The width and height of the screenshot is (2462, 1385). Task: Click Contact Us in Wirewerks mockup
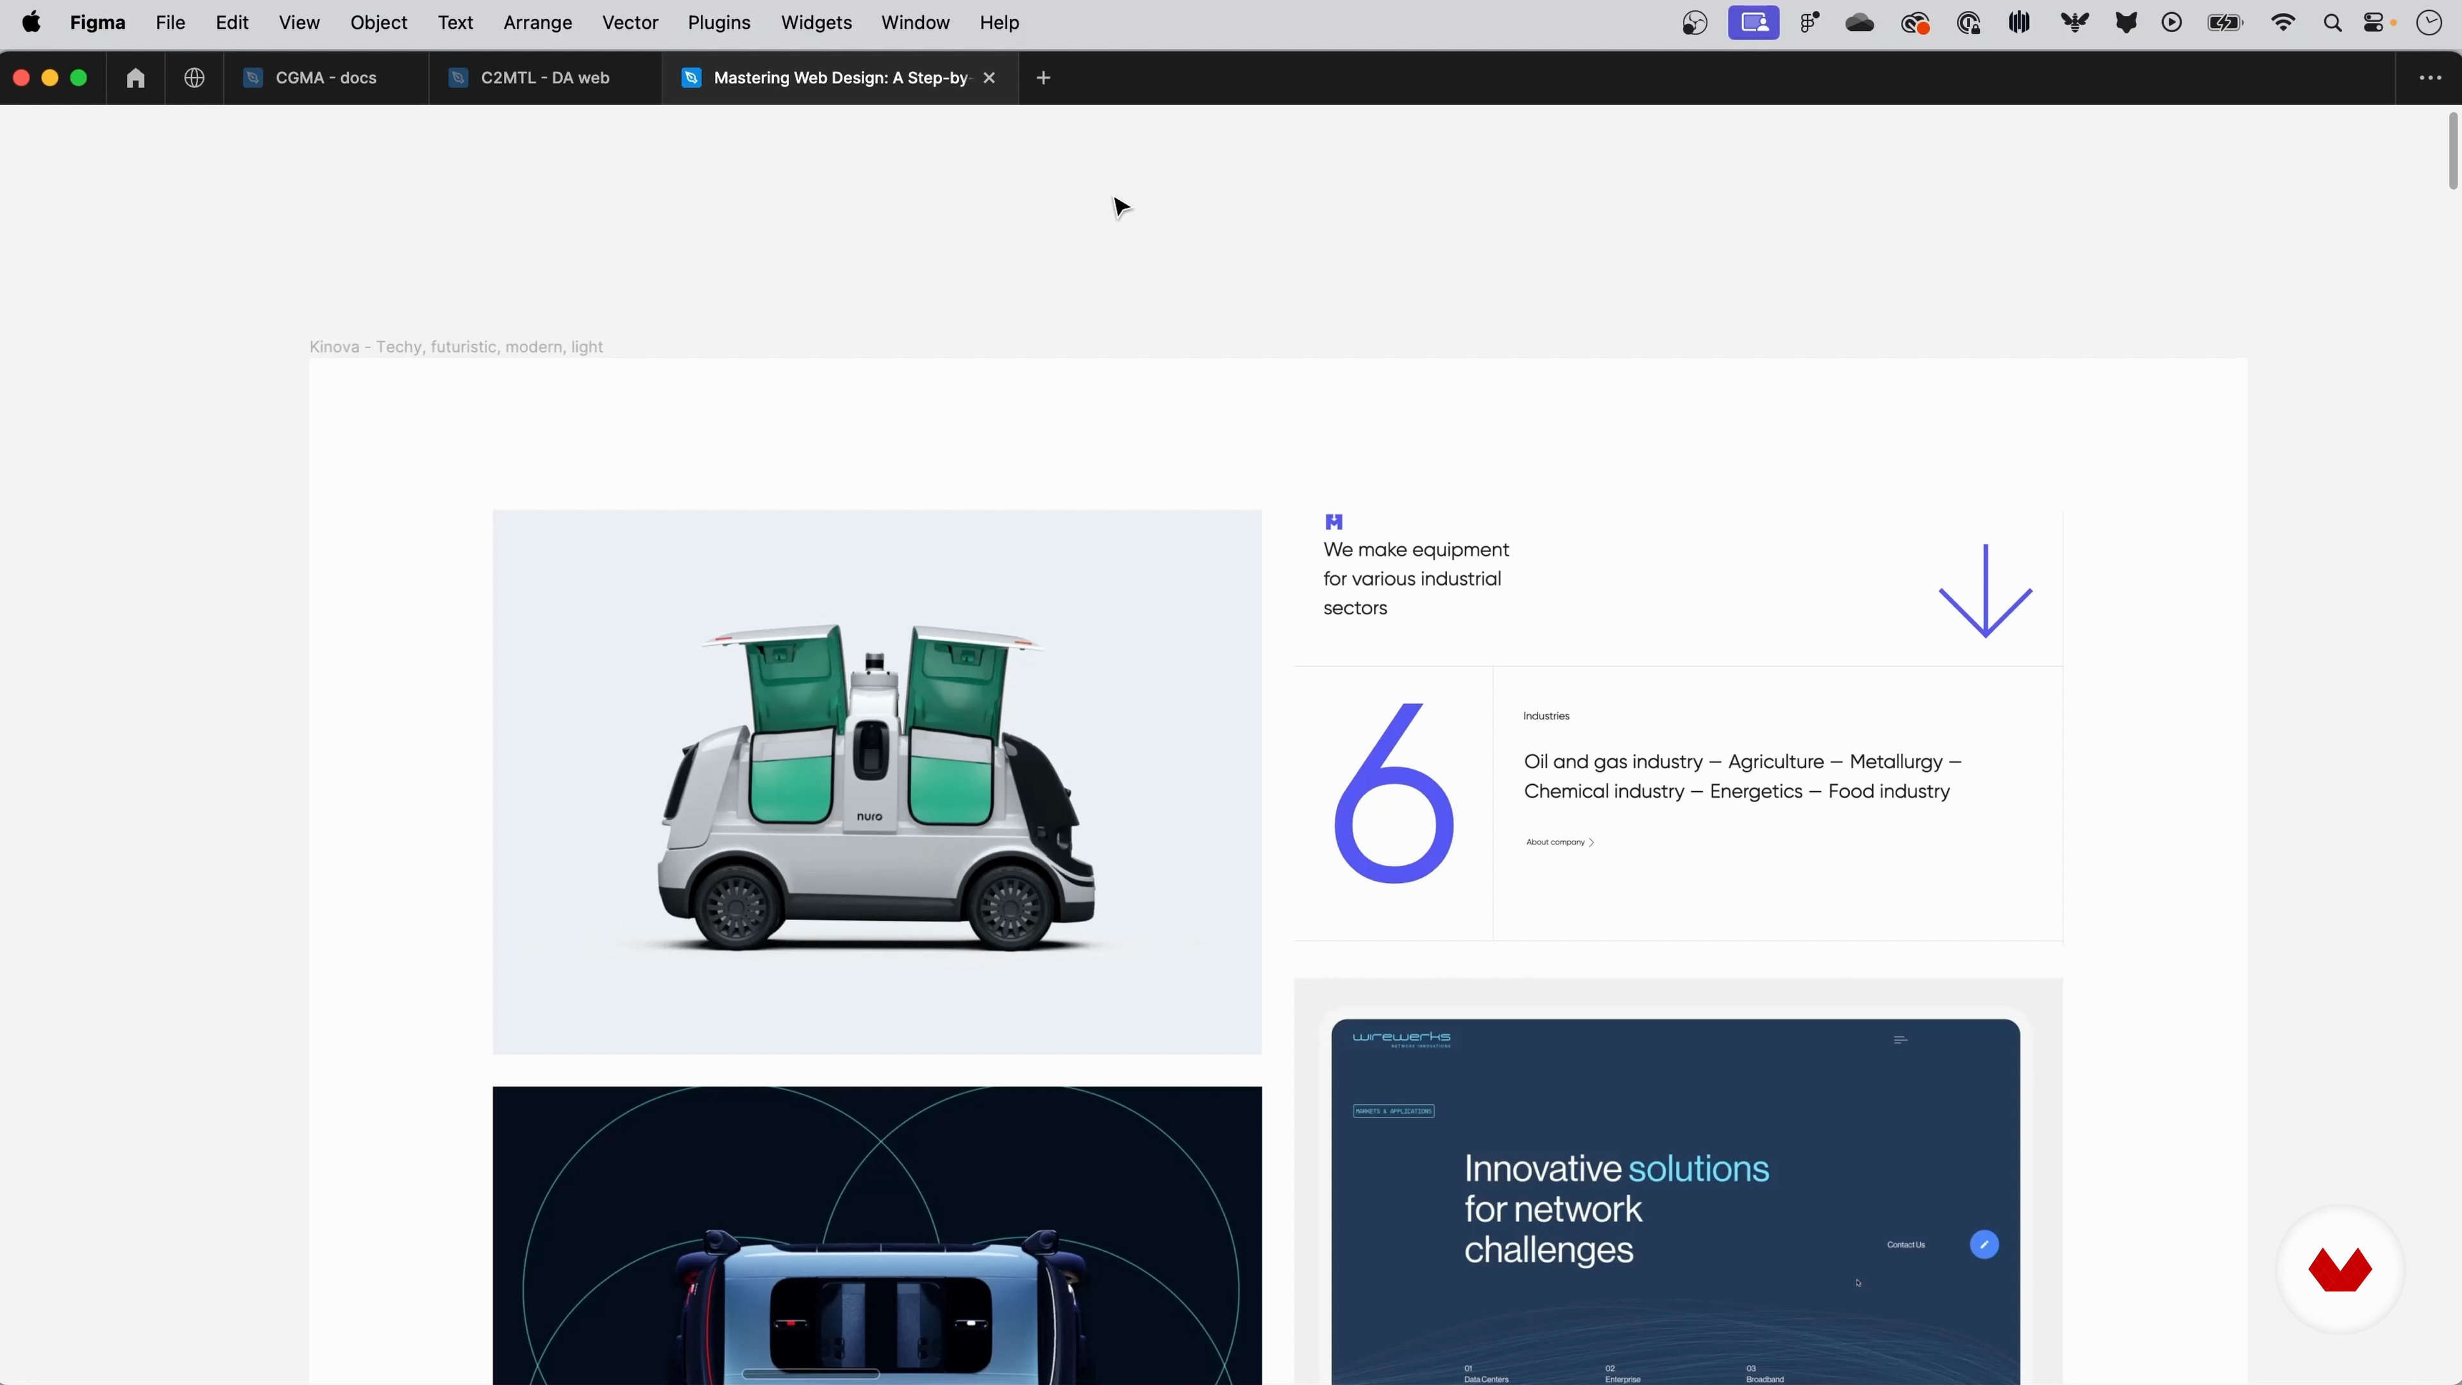click(x=1905, y=1245)
